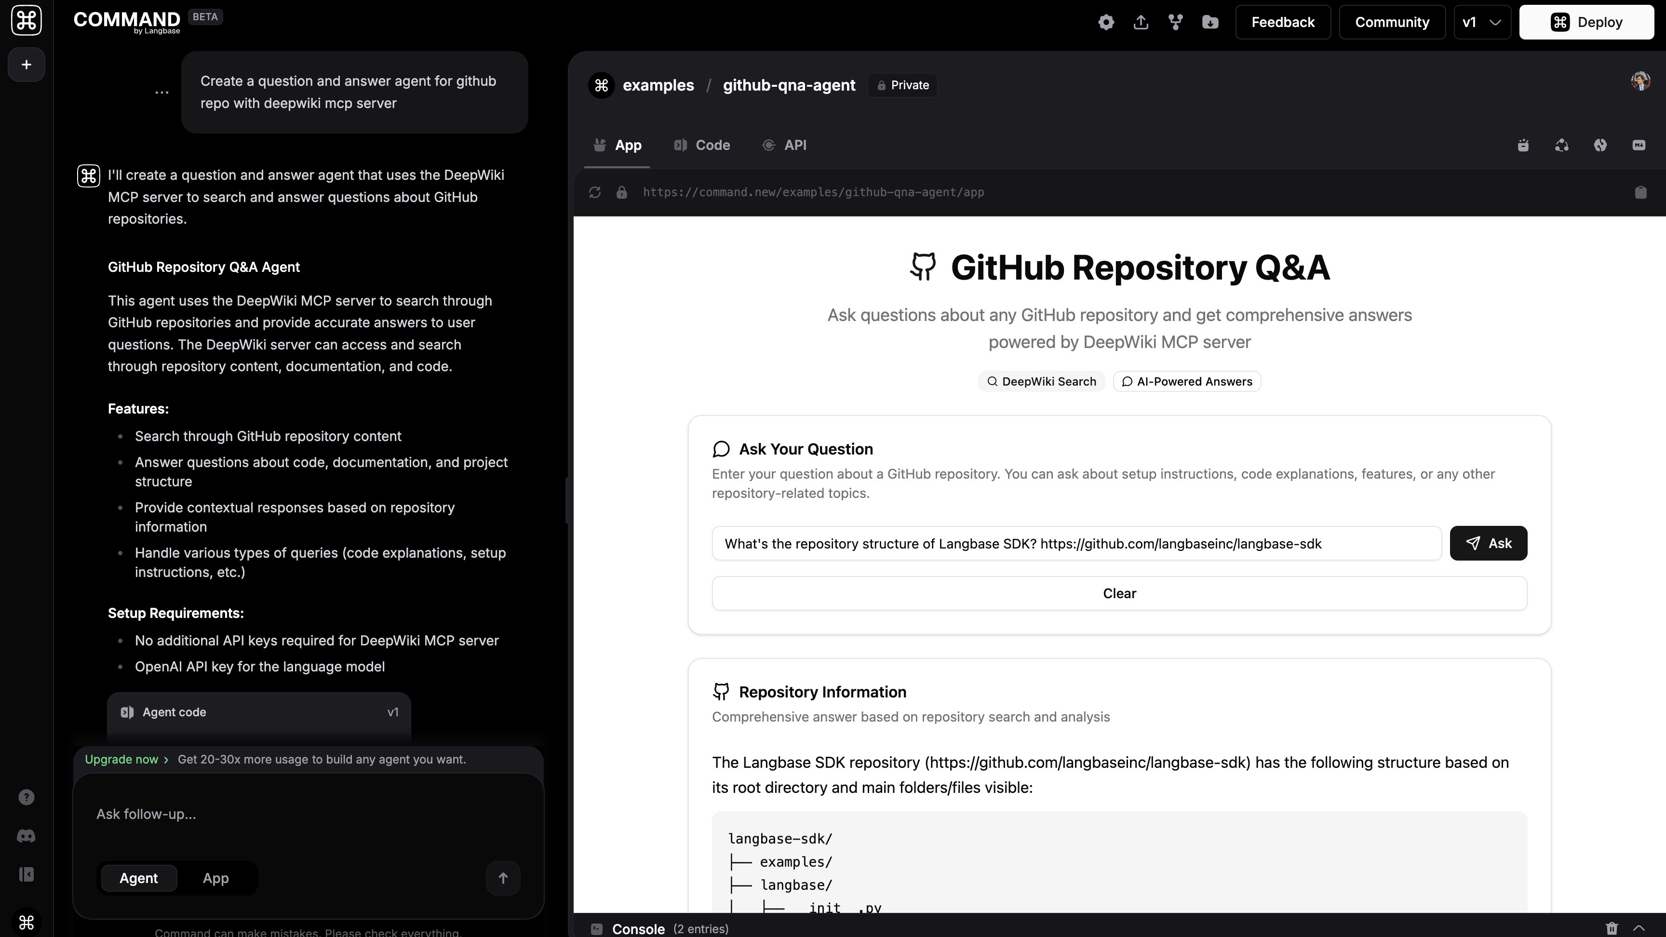Click the Deploy button
Screen dimensions: 1666x937
[x=1587, y=21]
